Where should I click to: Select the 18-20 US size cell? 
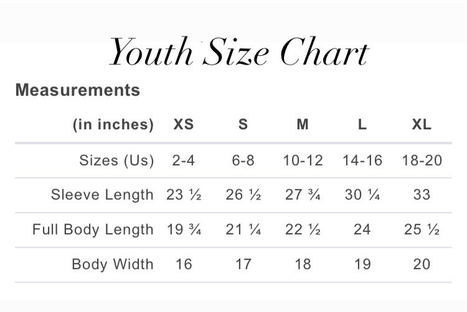click(x=422, y=160)
